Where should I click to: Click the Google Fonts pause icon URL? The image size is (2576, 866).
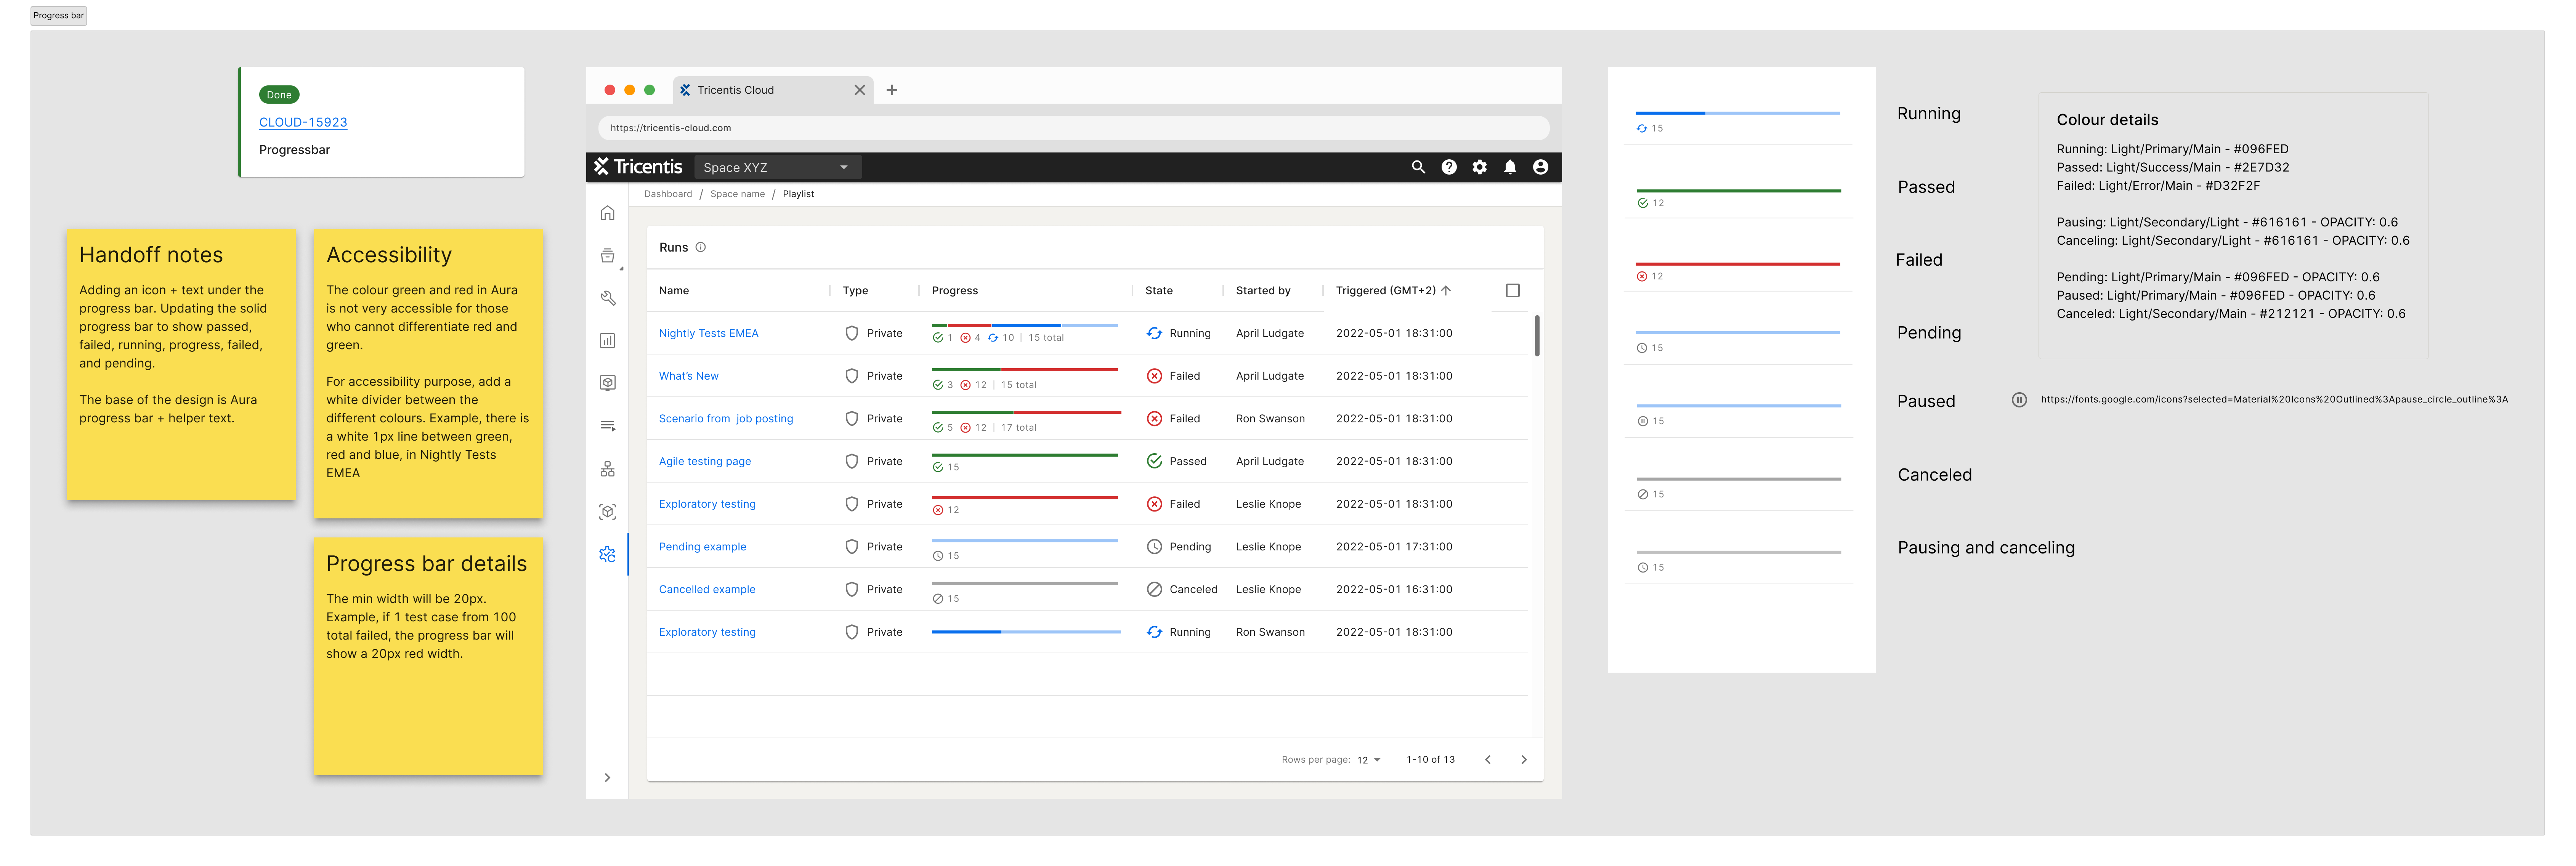point(2274,400)
